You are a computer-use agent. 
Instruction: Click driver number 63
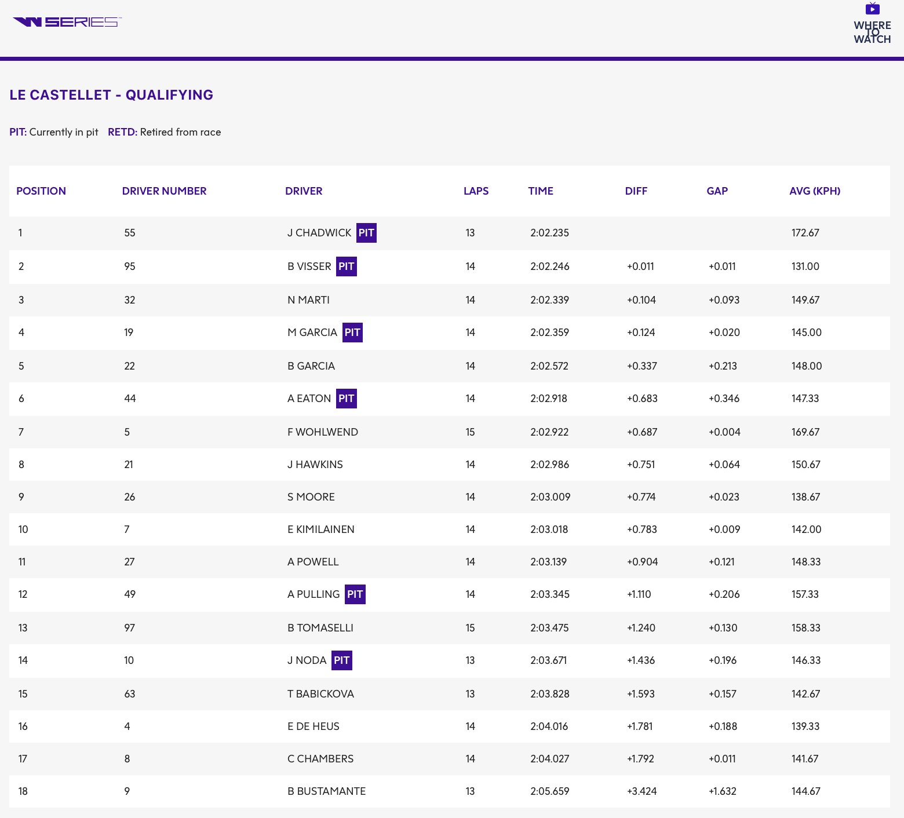click(x=130, y=694)
